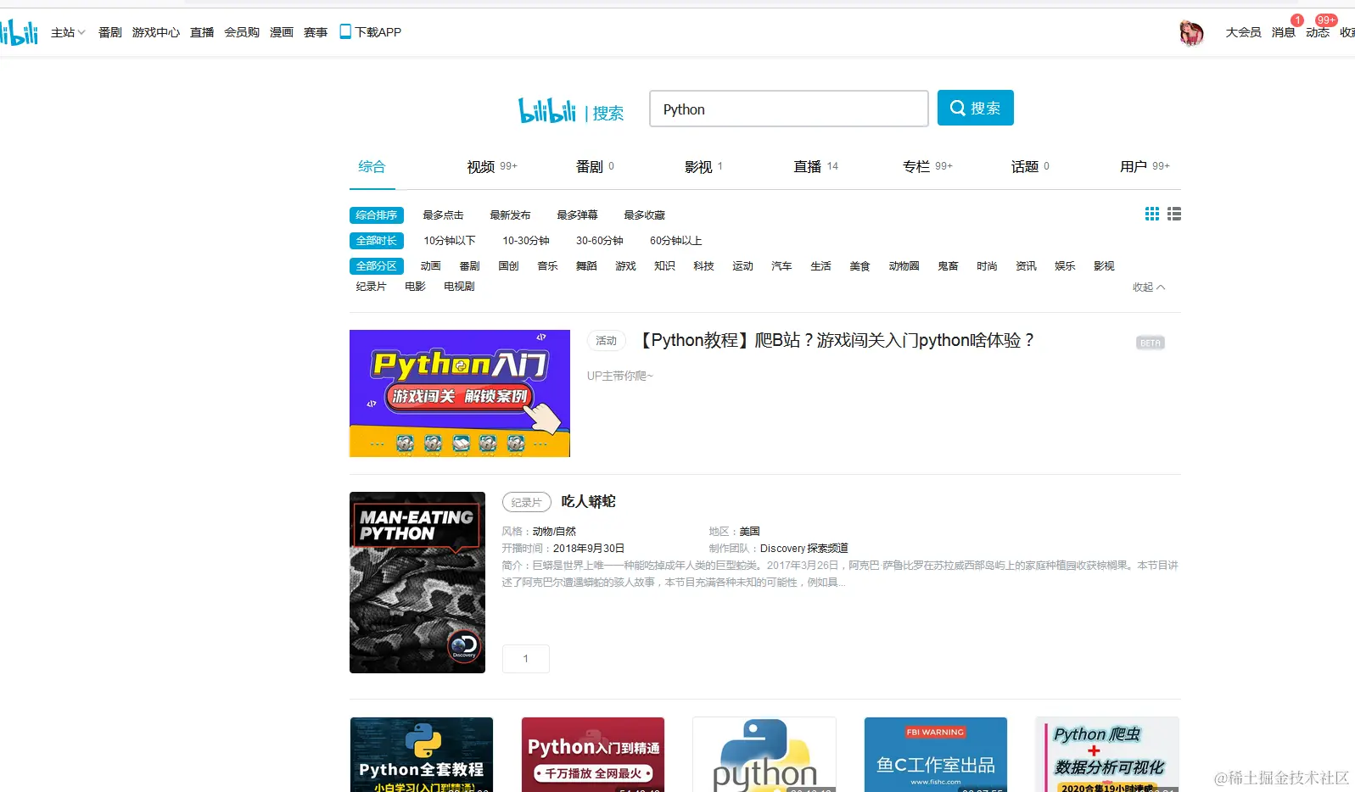This screenshot has width=1355, height=792.
Task: Switch to the 用户 tab
Action: 1145,166
